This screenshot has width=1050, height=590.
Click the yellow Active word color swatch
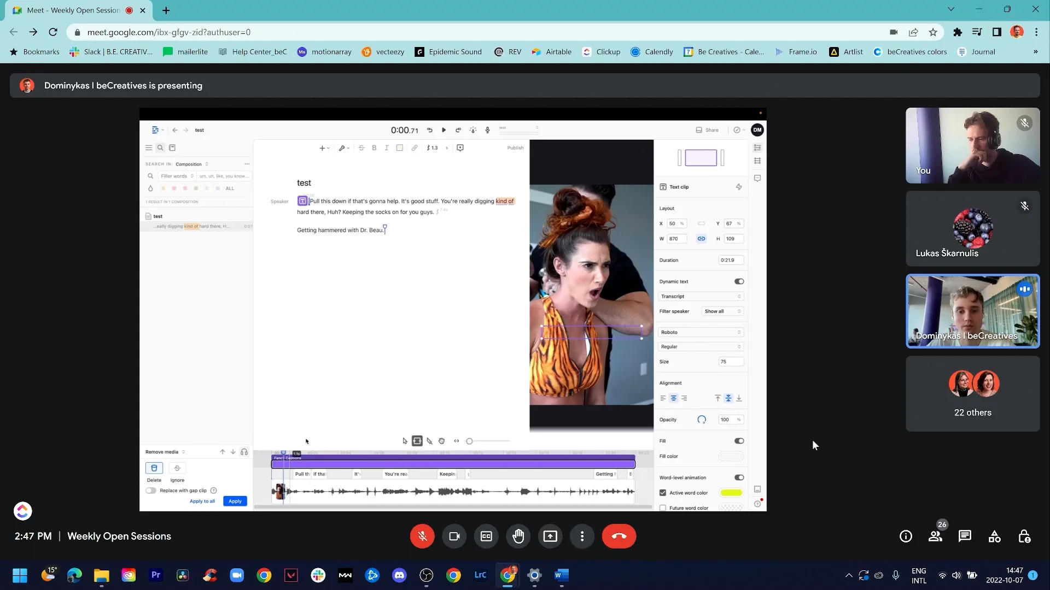[x=731, y=493]
